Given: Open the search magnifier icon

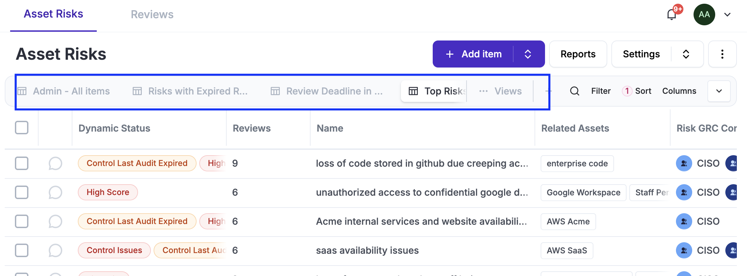Looking at the screenshot, I should coord(574,91).
